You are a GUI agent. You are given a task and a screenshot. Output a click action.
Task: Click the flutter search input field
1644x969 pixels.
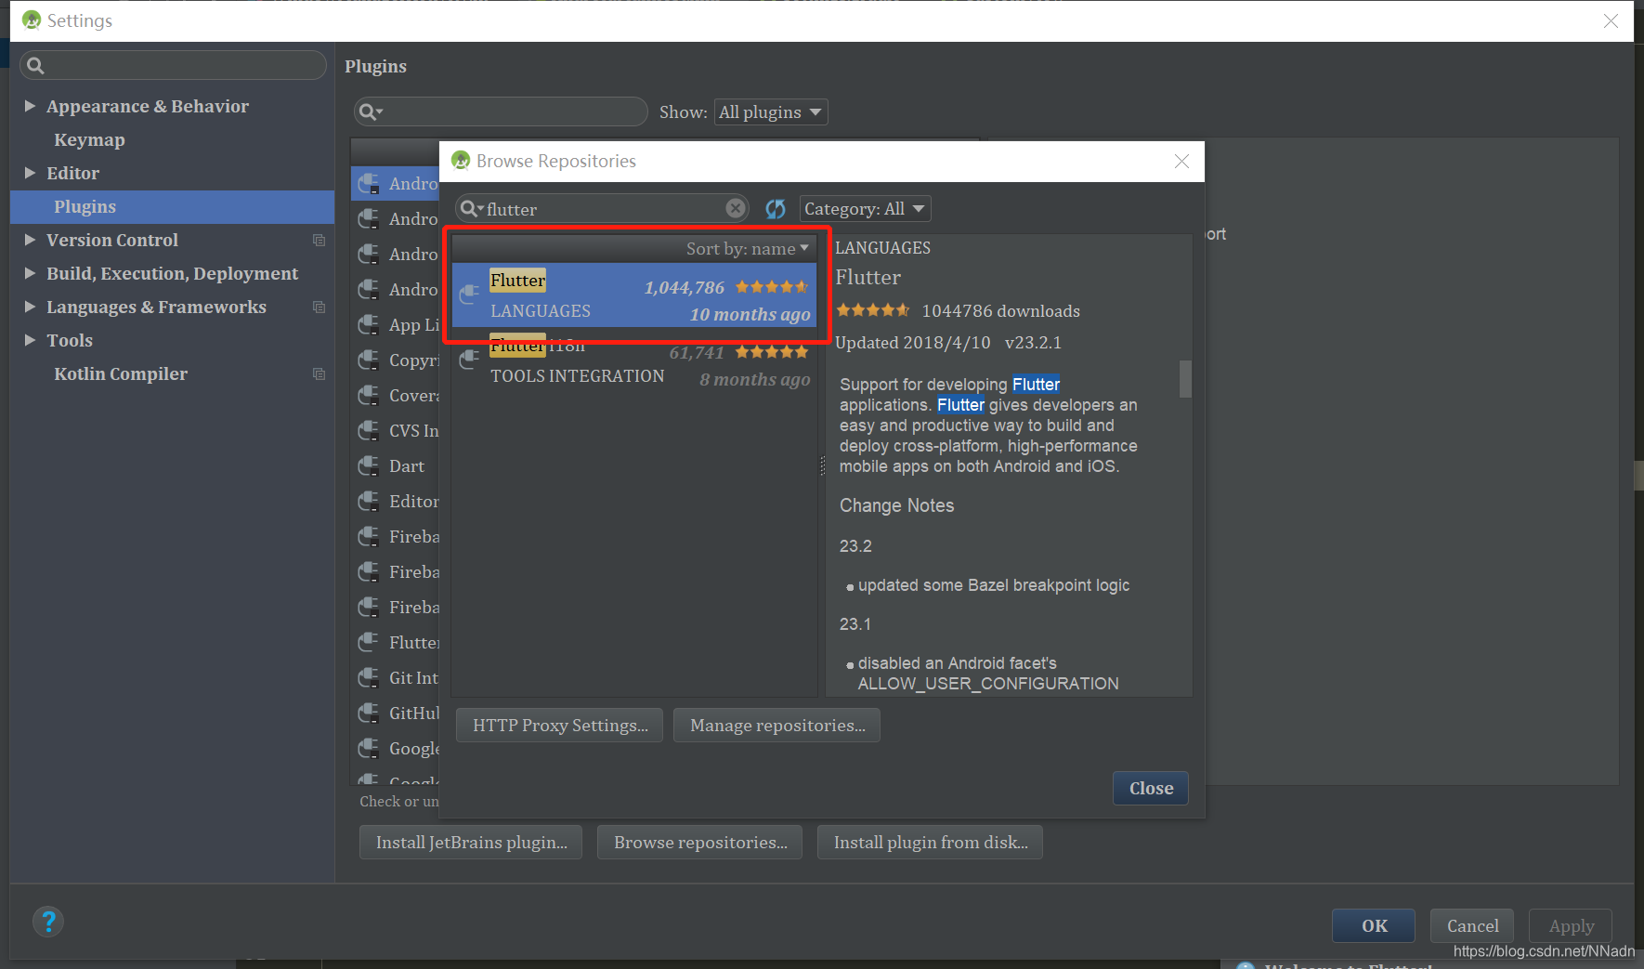click(x=602, y=209)
